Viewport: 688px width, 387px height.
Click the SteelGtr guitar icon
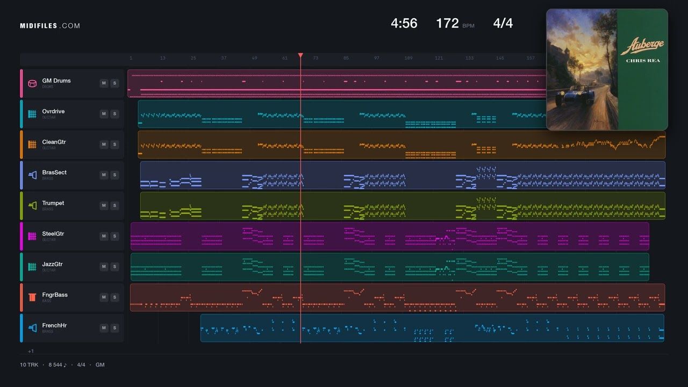(32, 236)
